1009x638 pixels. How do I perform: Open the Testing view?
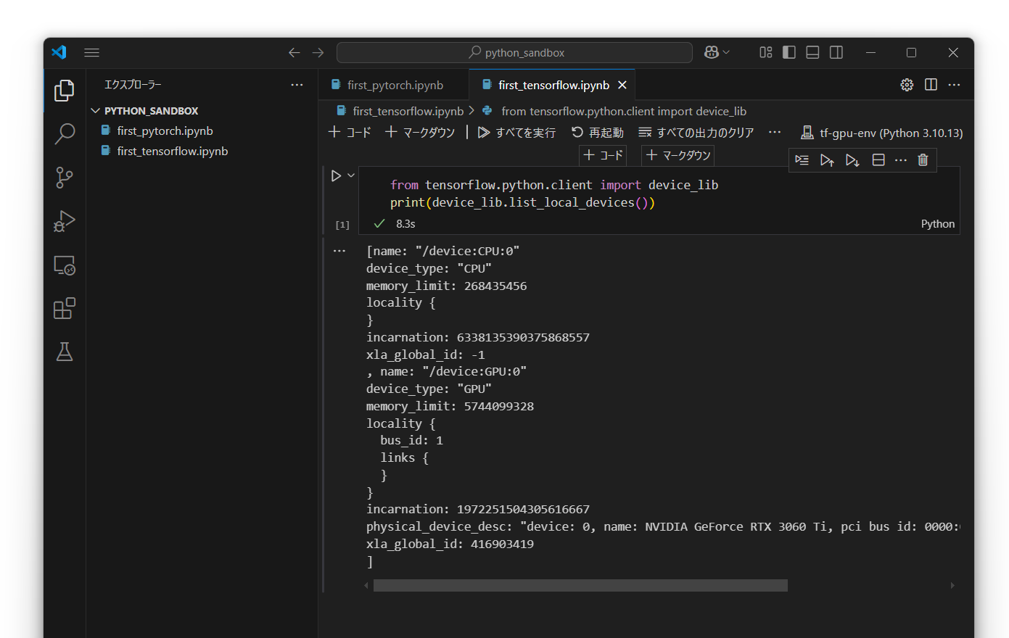[x=65, y=352]
